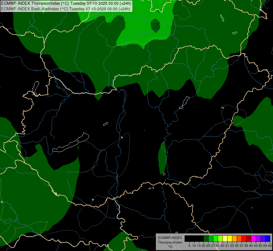Click the legend tick value '60'
273x251 pixels.
pyautogui.click(x=270, y=246)
